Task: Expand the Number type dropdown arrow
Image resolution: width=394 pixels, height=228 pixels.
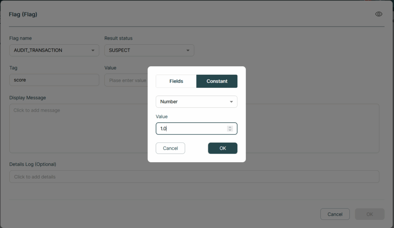Action: [x=231, y=102]
